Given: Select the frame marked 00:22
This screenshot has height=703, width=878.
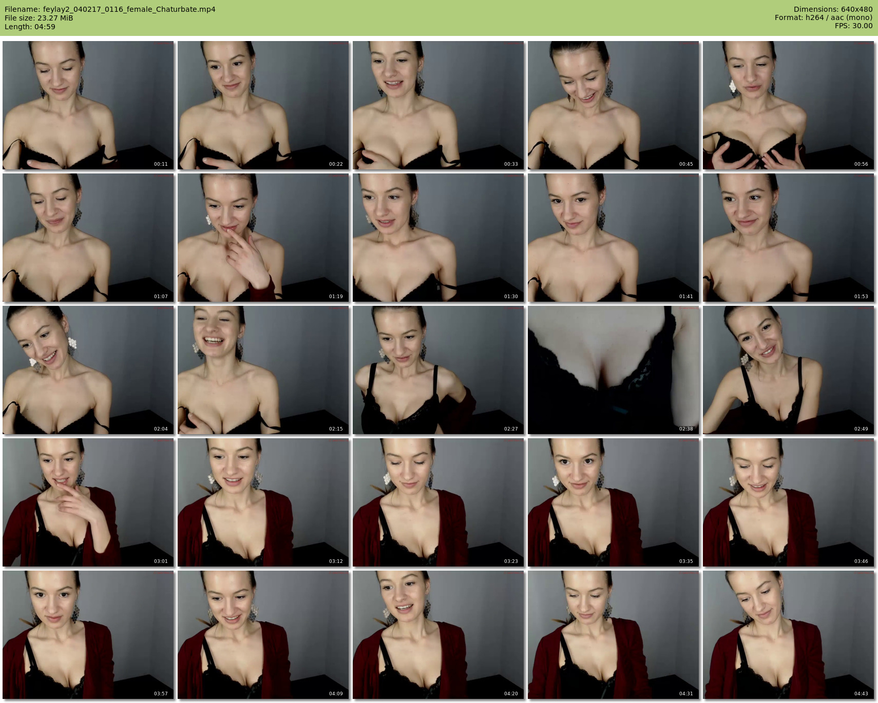Looking at the screenshot, I should [x=263, y=105].
